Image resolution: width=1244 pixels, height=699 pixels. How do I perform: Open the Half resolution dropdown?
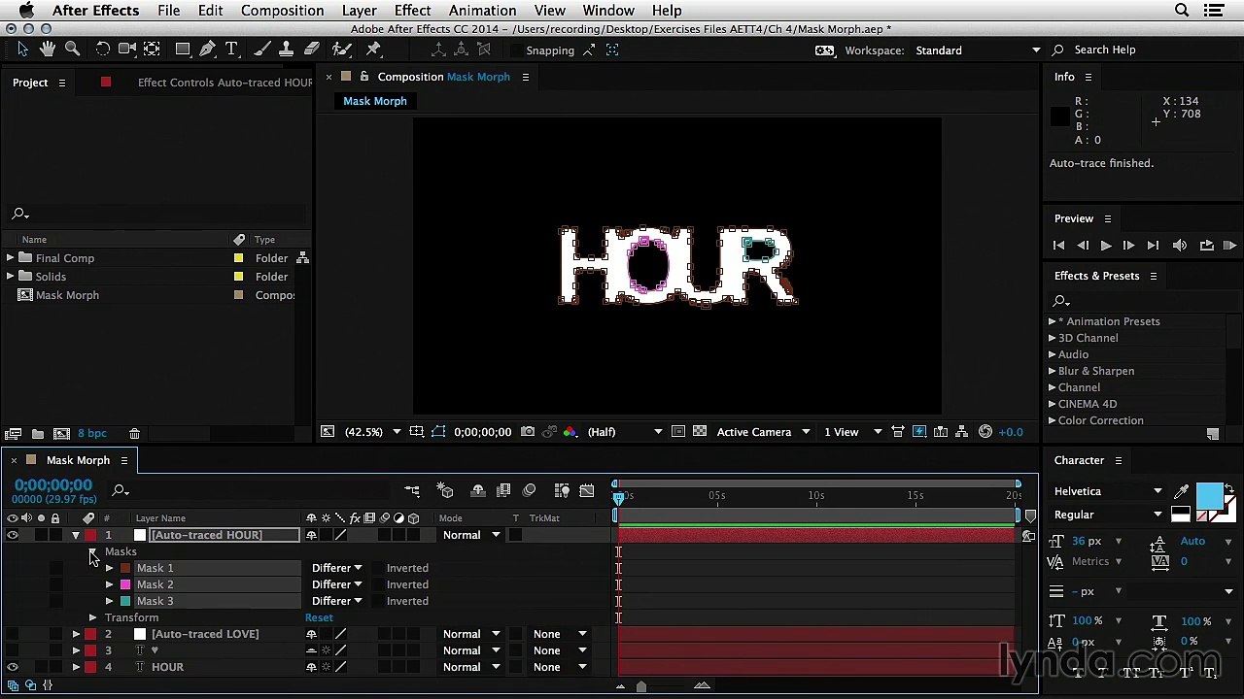[x=625, y=432]
